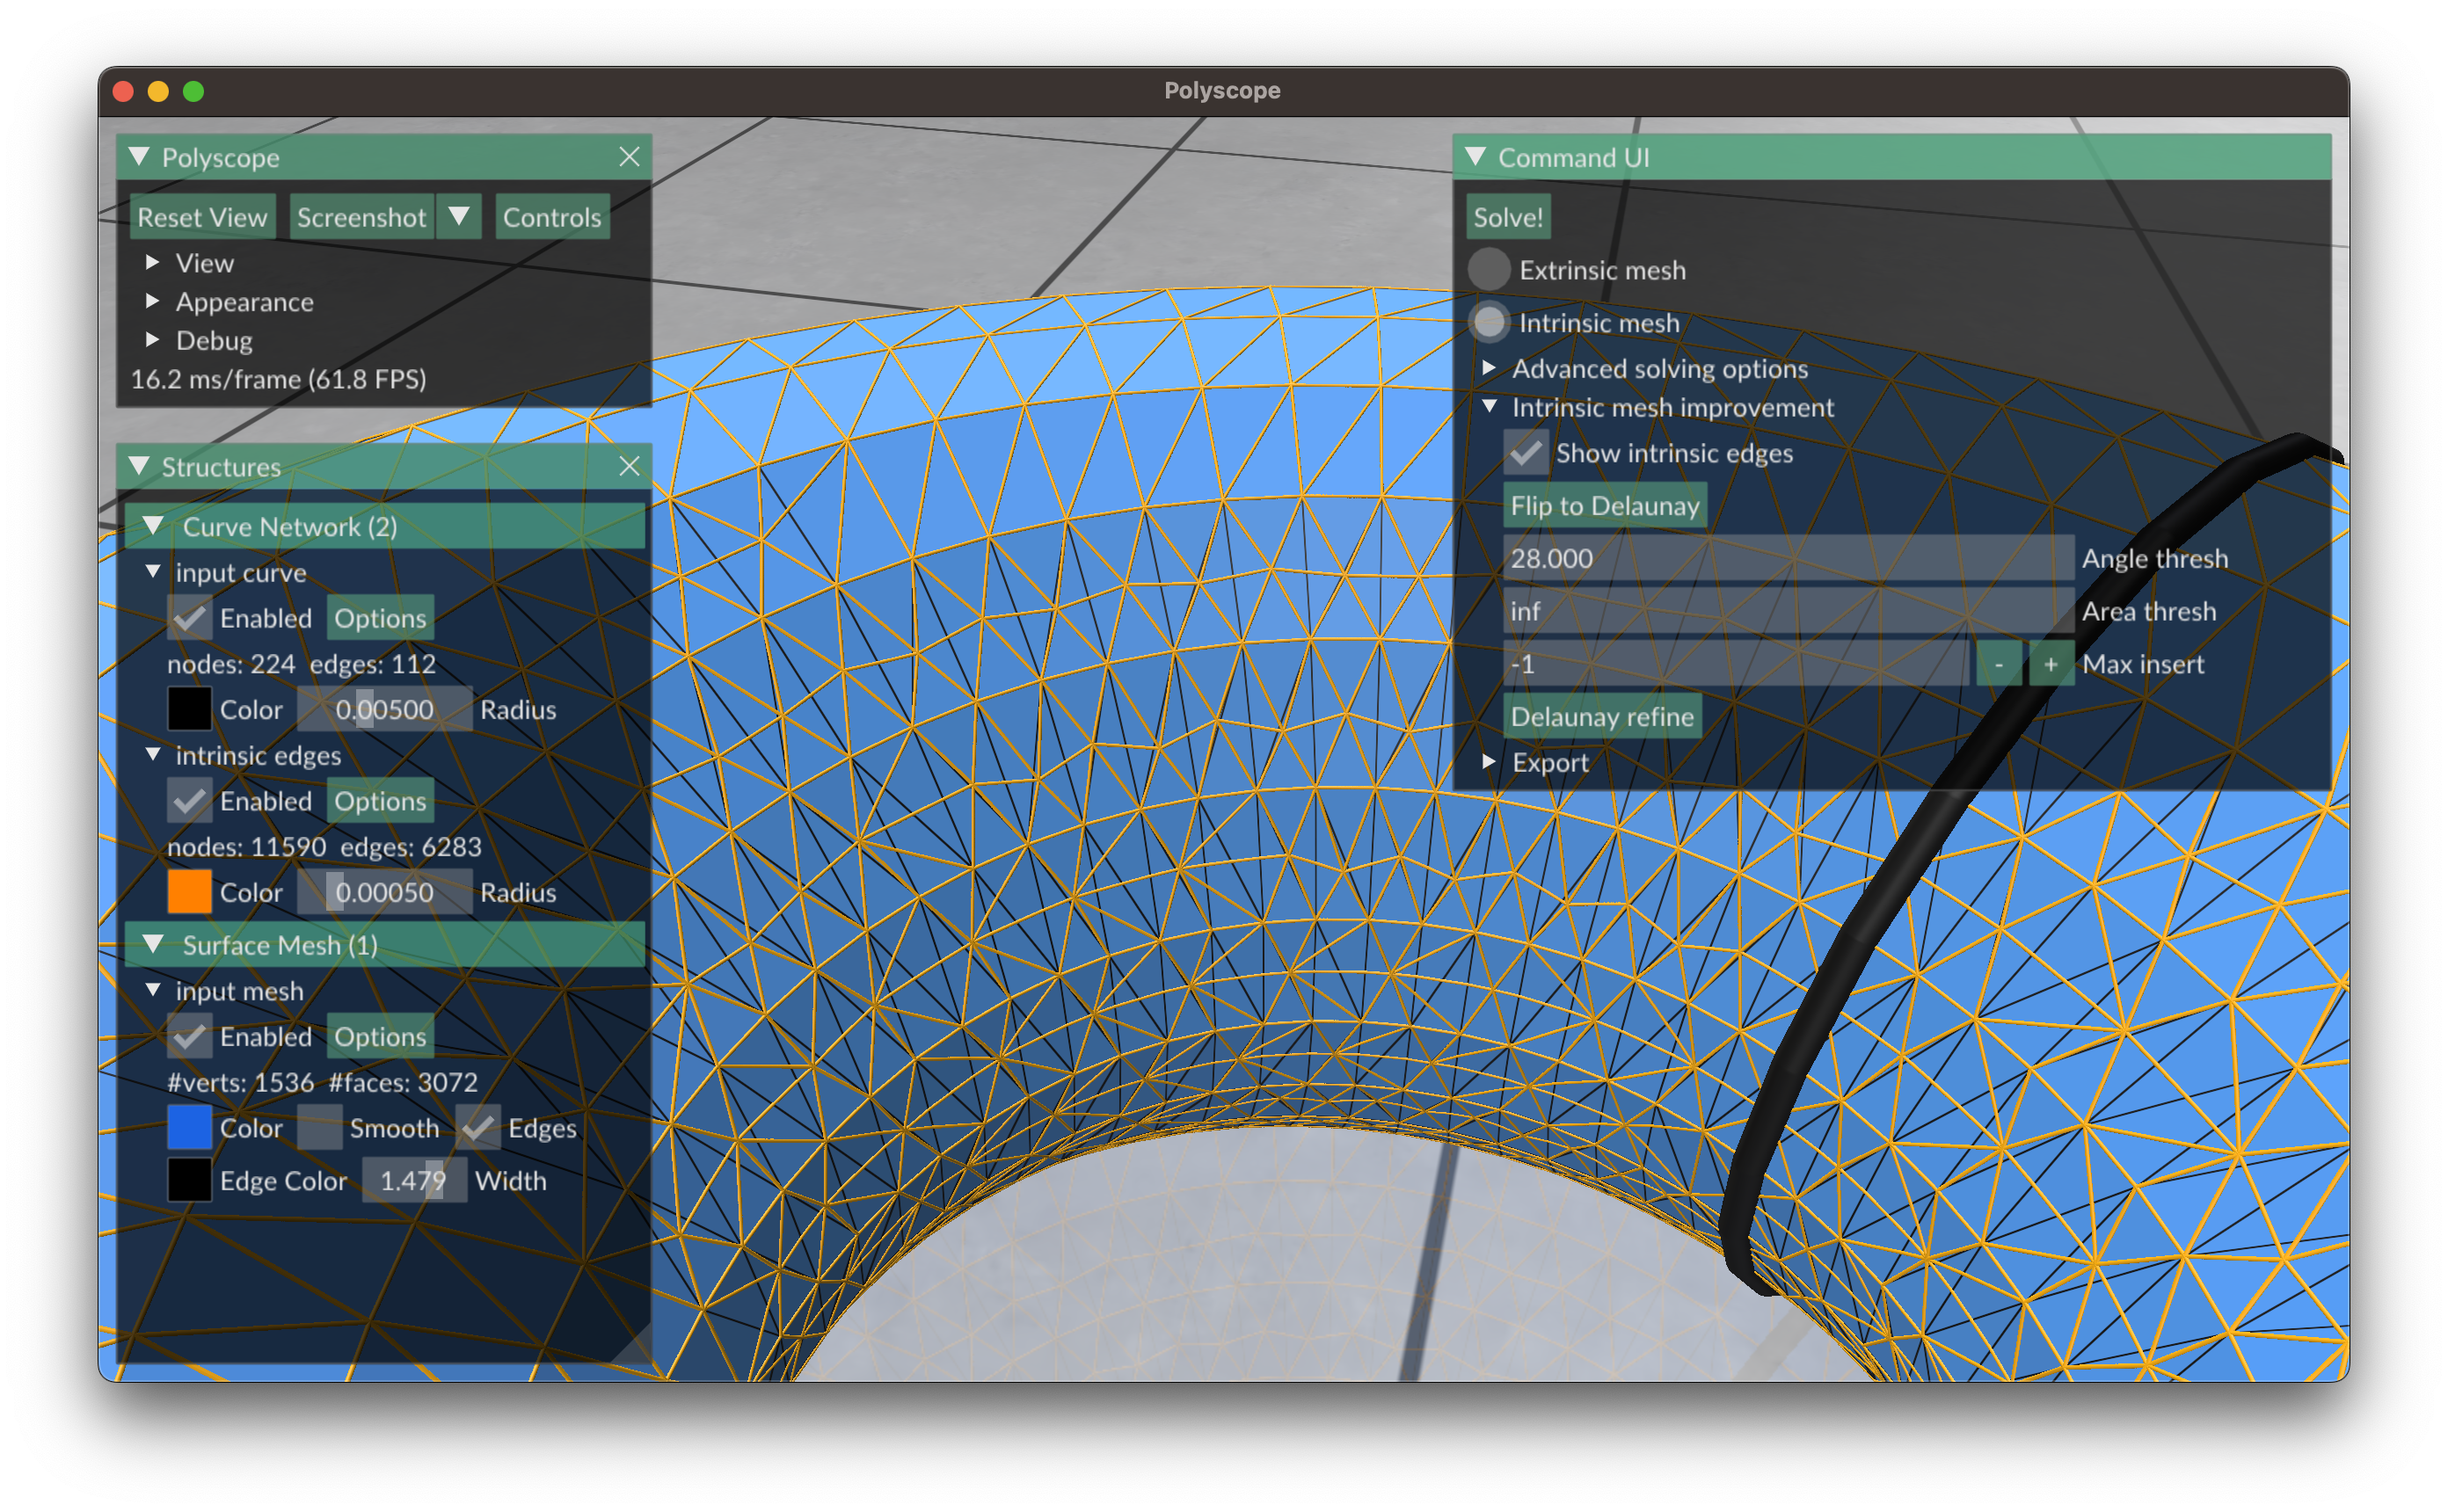
Task: Click the plus stepper for Max insert
Action: pyautogui.click(x=2050, y=664)
